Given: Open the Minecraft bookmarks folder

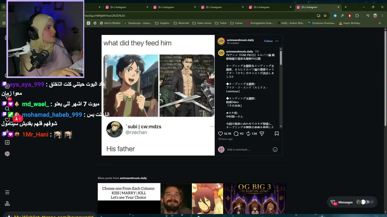Looking at the screenshot, I should [x=181, y=23].
